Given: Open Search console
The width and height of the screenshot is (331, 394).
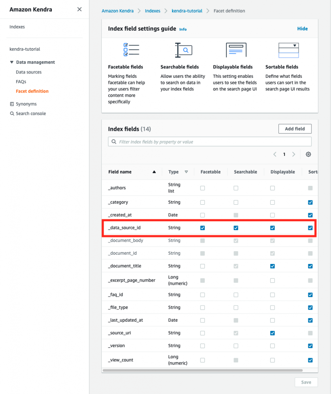Looking at the screenshot, I should 31,114.
